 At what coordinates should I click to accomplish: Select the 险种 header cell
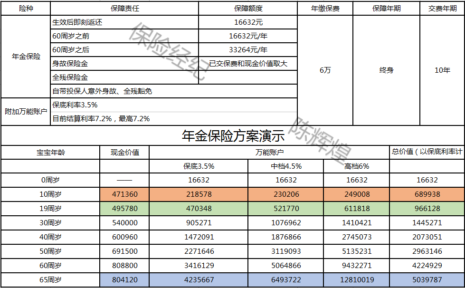coord(25,8)
